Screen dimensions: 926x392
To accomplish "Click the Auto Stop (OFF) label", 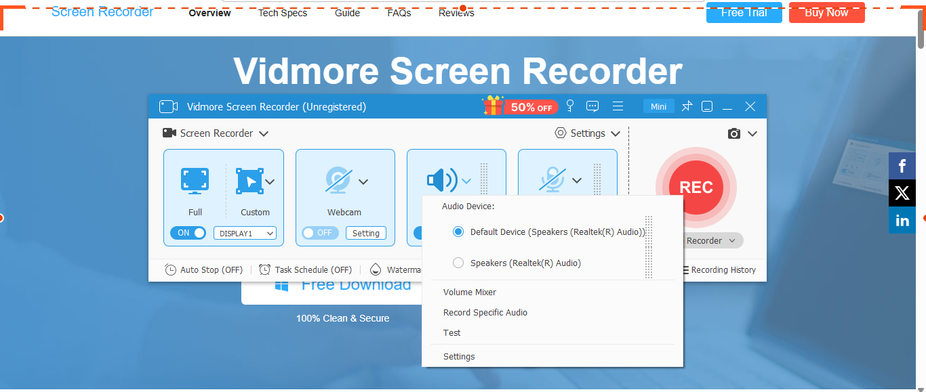I will 212,269.
